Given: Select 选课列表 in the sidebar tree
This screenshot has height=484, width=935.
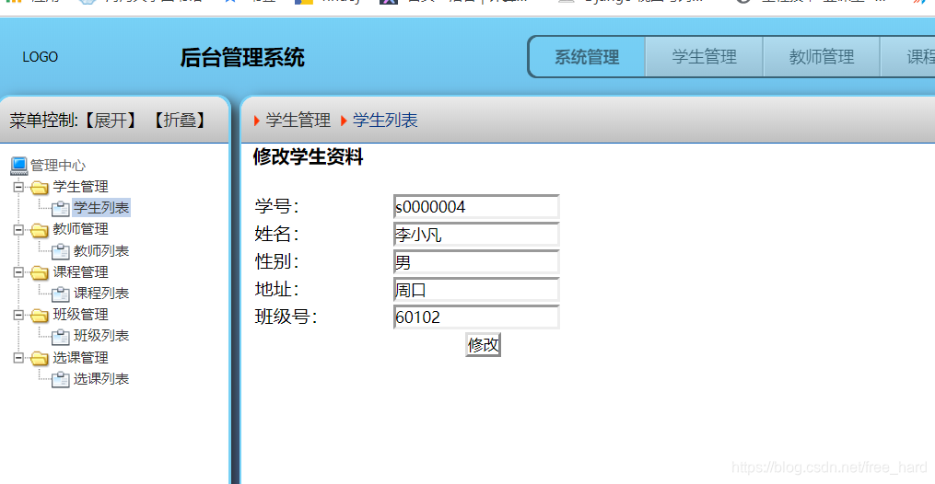Looking at the screenshot, I should 101,378.
